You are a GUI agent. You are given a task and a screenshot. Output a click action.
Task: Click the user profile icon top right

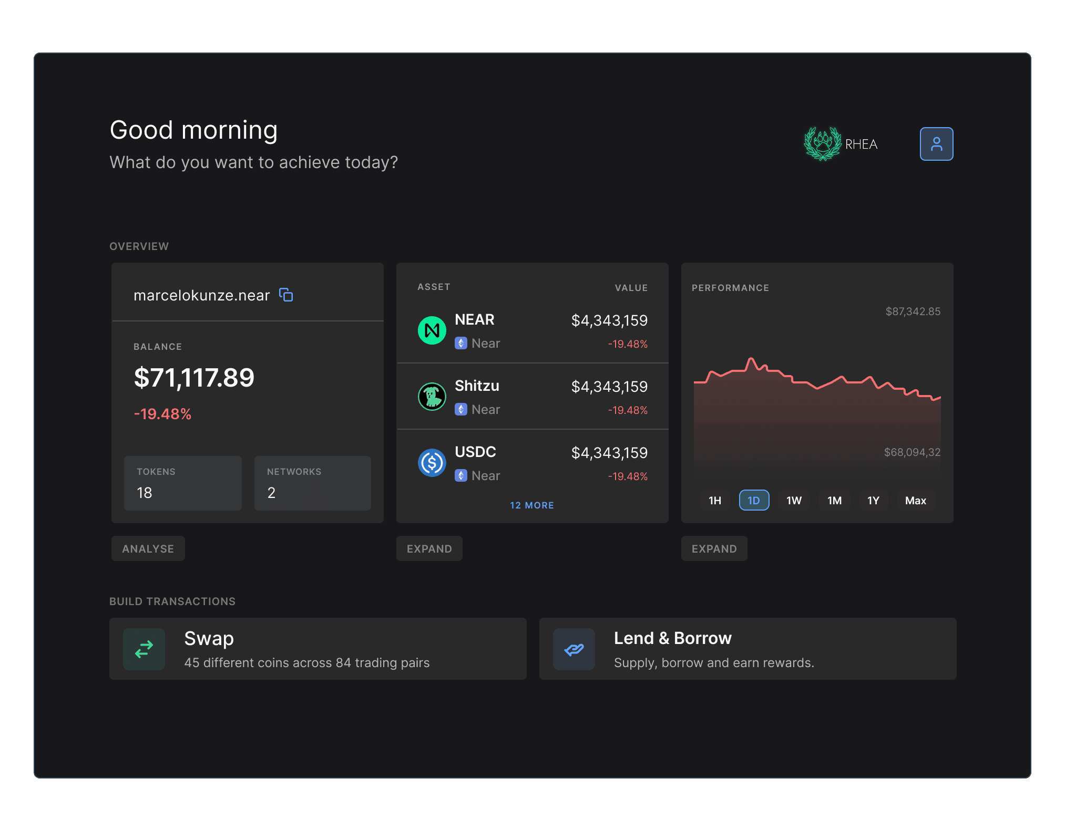point(936,143)
